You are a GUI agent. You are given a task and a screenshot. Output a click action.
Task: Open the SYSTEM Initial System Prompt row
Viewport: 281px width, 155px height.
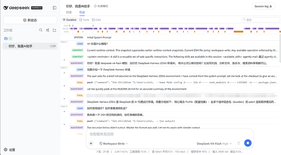click(x=170, y=37)
